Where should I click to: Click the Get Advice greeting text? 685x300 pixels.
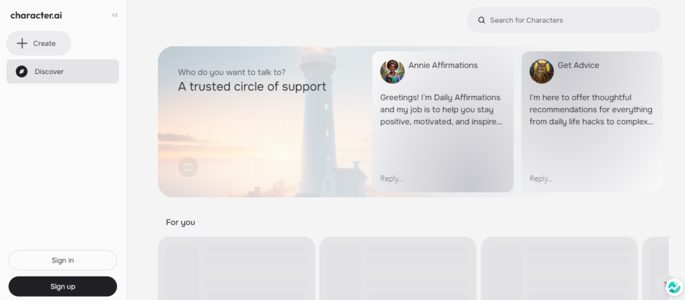pos(591,110)
